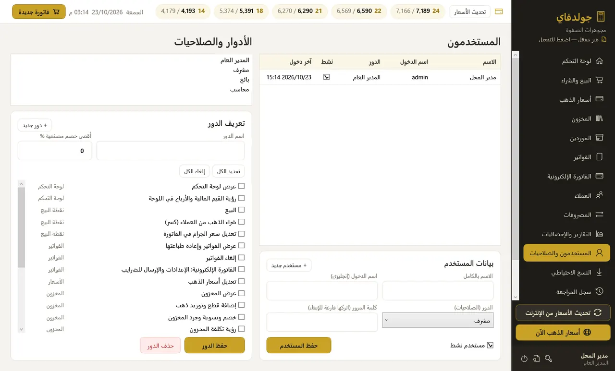
Task: Open the chart icon for التقارير والإحصائيات
Action: [599, 234]
